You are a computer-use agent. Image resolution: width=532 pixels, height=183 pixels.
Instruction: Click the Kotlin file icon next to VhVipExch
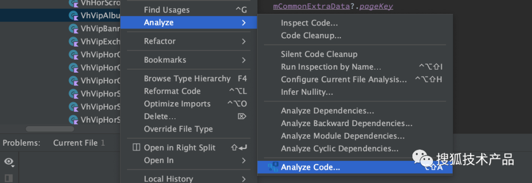pyautogui.click(x=73, y=42)
